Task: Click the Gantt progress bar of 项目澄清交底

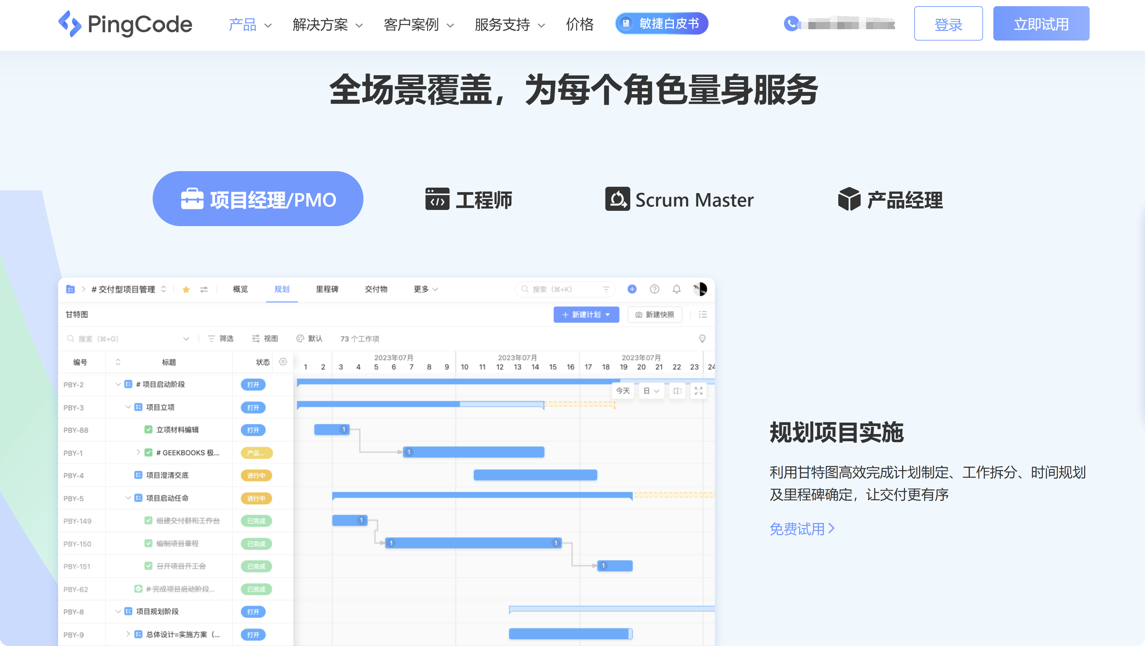Action: pyautogui.click(x=535, y=475)
